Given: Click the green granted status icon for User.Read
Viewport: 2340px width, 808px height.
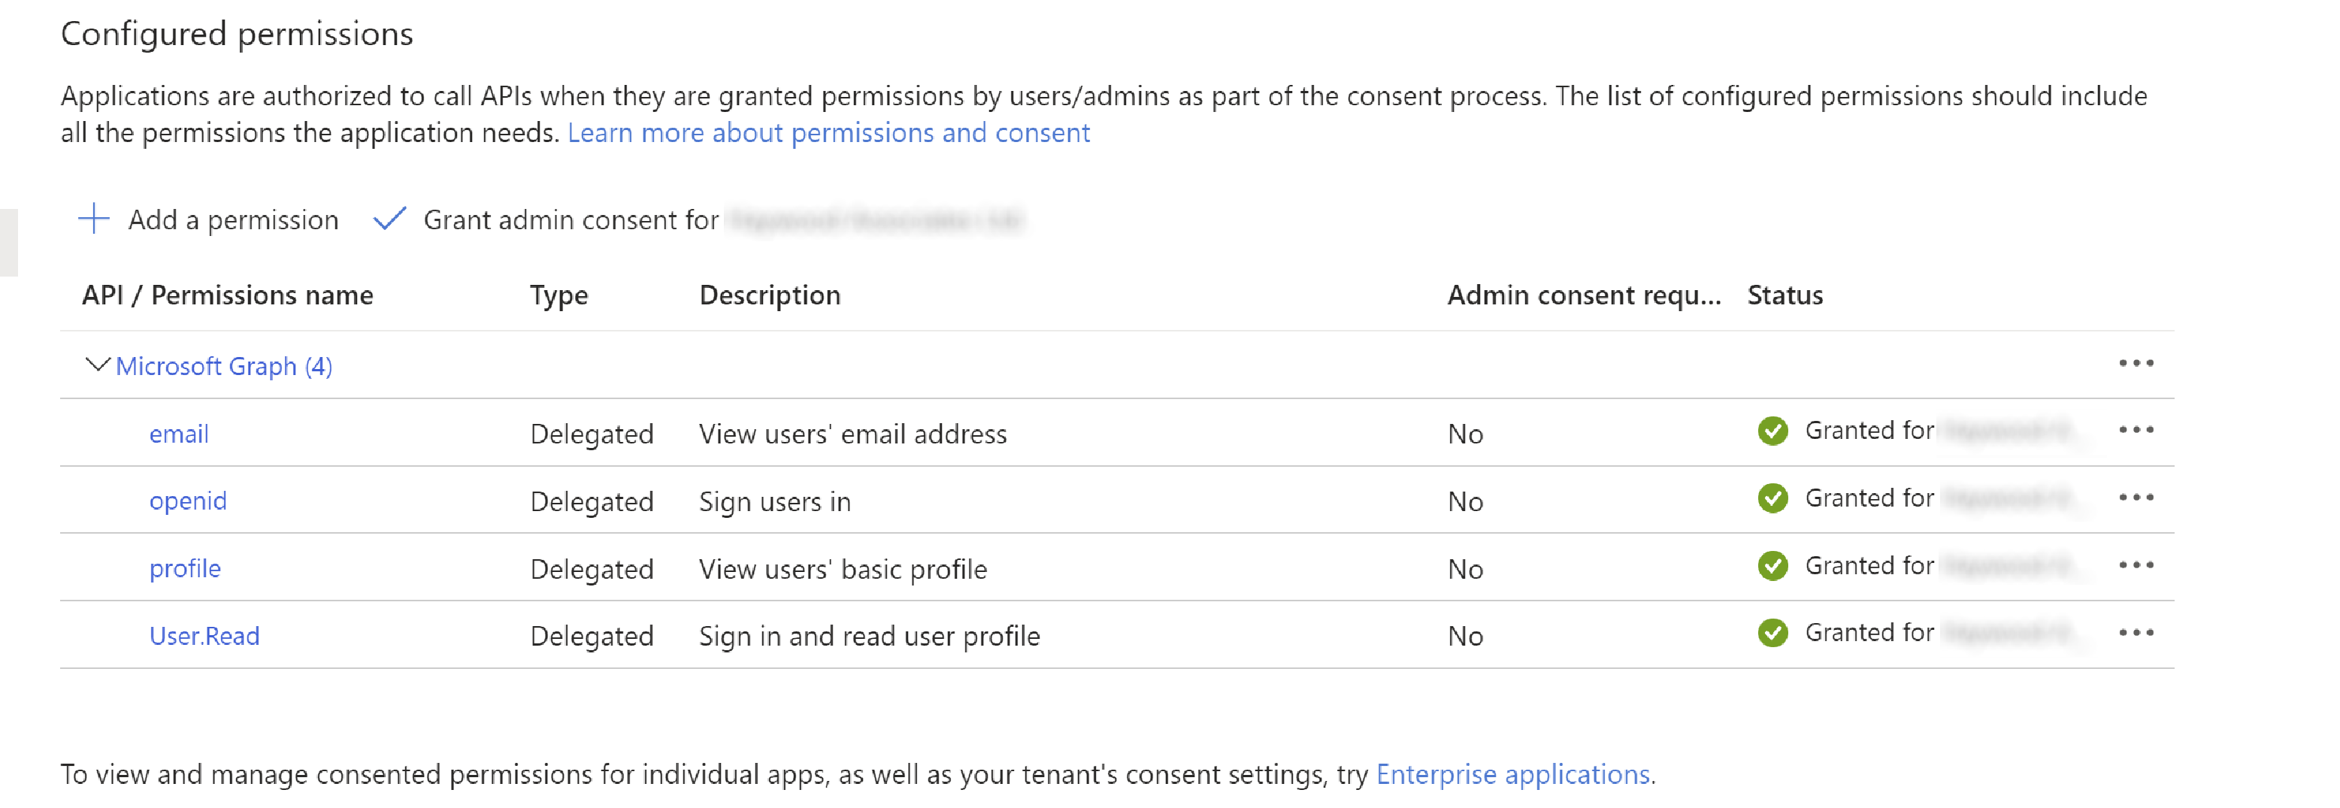Looking at the screenshot, I should pyautogui.click(x=1772, y=634).
